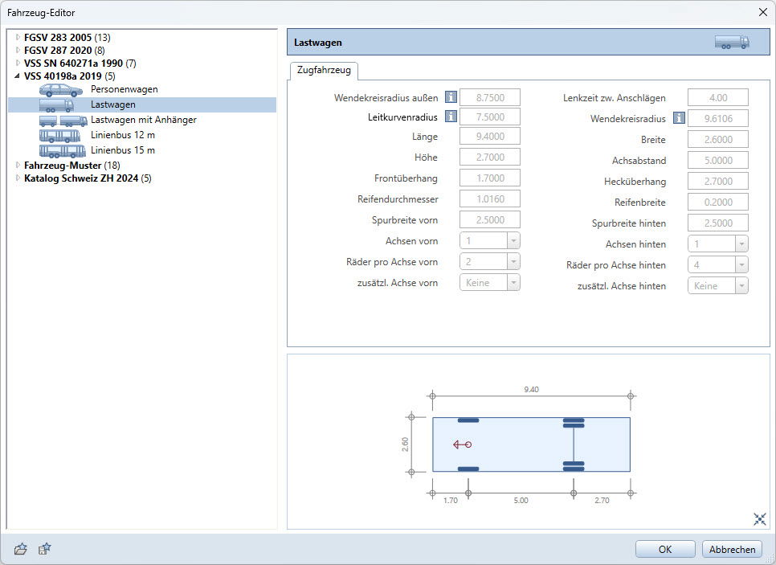Click the Achsabstand input field

coord(717,160)
